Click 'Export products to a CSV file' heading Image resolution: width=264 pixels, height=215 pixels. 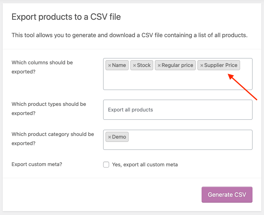[66, 17]
